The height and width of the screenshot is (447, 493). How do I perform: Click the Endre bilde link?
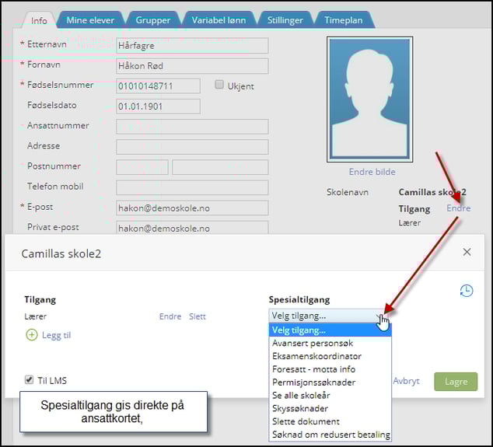[x=372, y=172]
